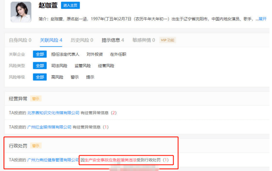This screenshot has height=171, width=272.
Task: Open 广州红金娱传媒有限公司 company link
Action: point(49,127)
